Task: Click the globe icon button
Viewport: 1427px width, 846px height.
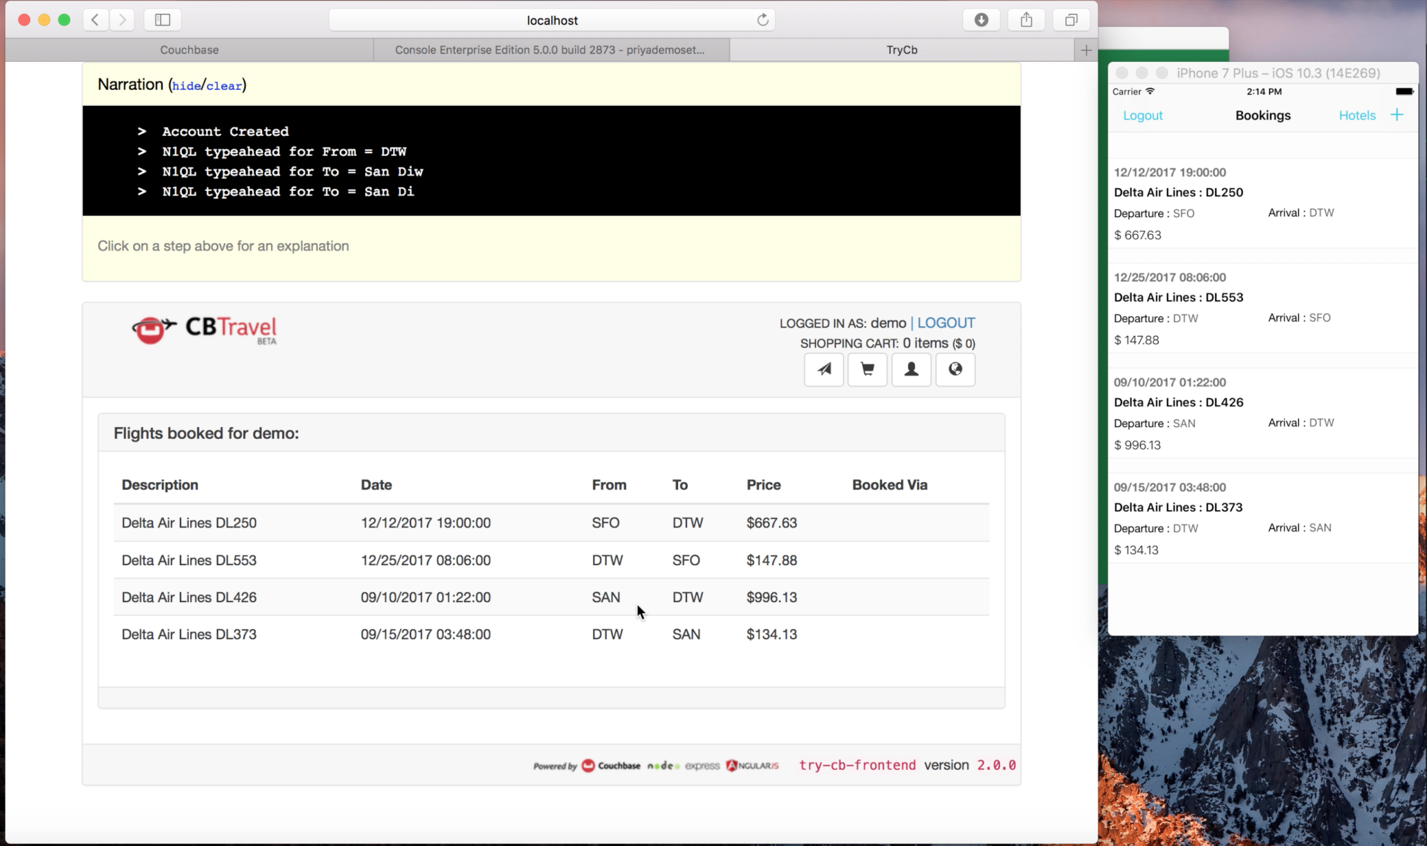Action: click(955, 369)
